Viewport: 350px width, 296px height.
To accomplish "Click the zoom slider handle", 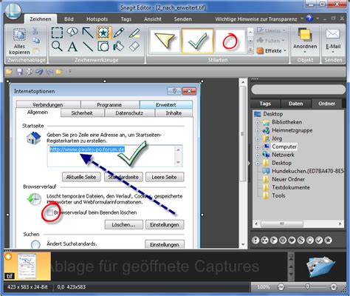I will pos(307,286).
